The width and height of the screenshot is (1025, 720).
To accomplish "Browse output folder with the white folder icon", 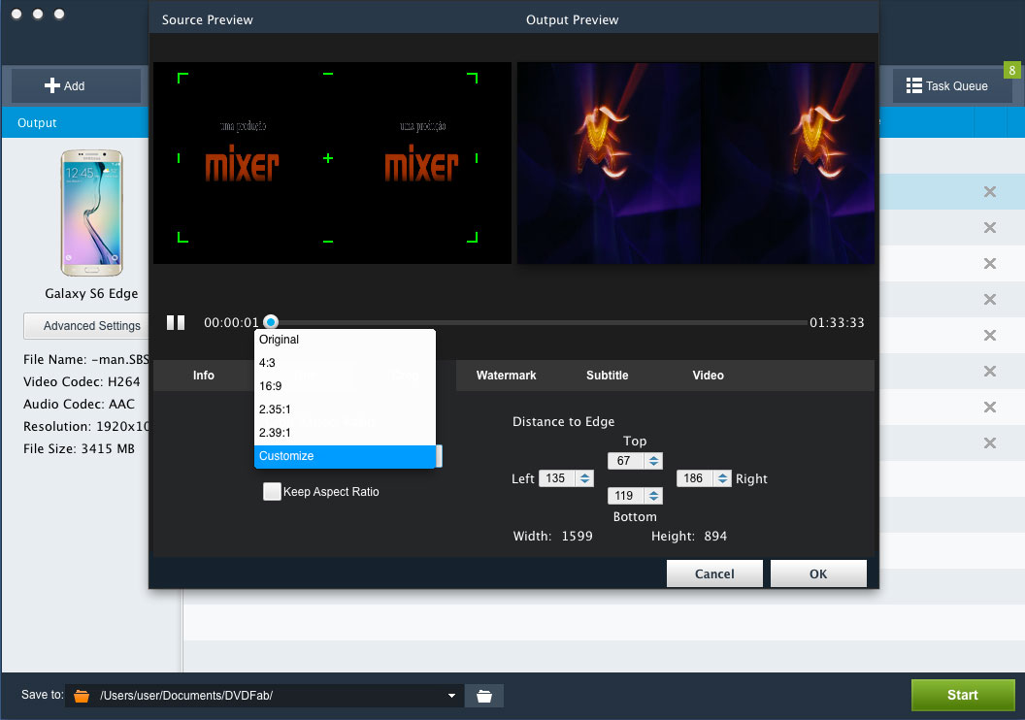I will point(483,696).
